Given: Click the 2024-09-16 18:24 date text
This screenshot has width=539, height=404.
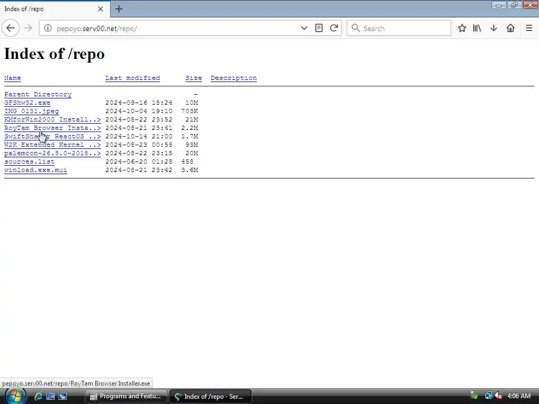Looking at the screenshot, I should pyautogui.click(x=138, y=103).
